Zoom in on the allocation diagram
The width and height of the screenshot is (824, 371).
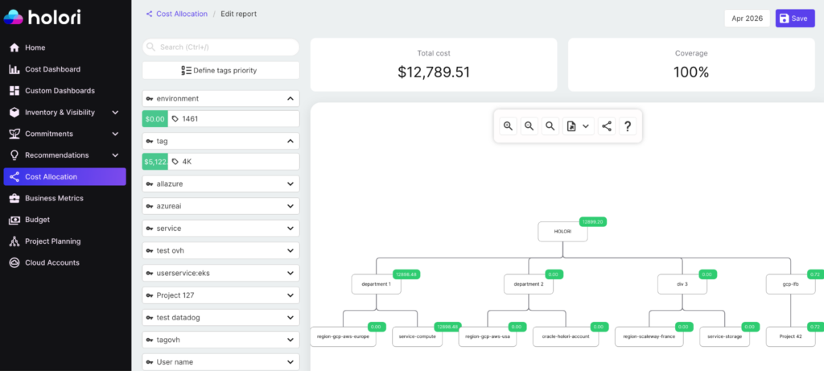(x=509, y=126)
